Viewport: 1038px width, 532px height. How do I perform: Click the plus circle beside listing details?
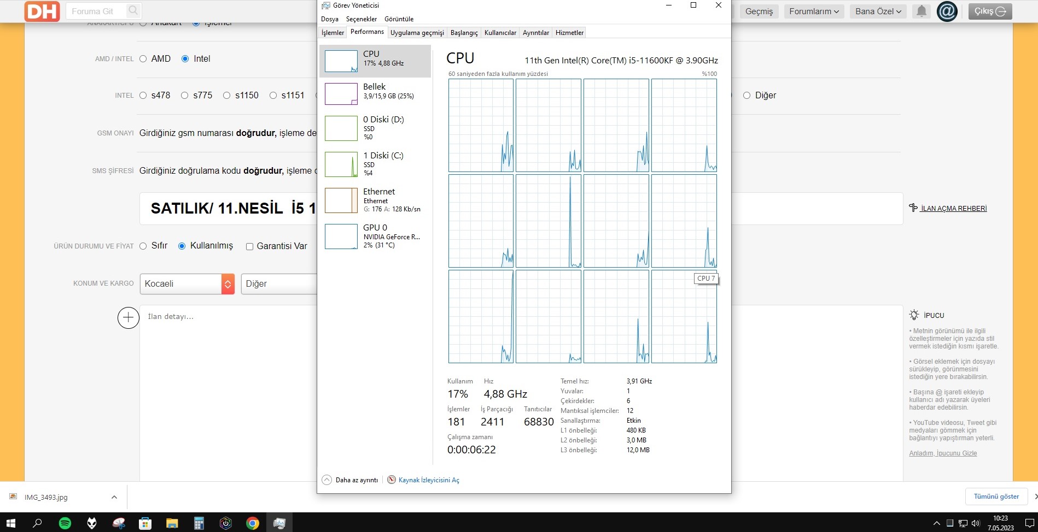click(x=128, y=317)
